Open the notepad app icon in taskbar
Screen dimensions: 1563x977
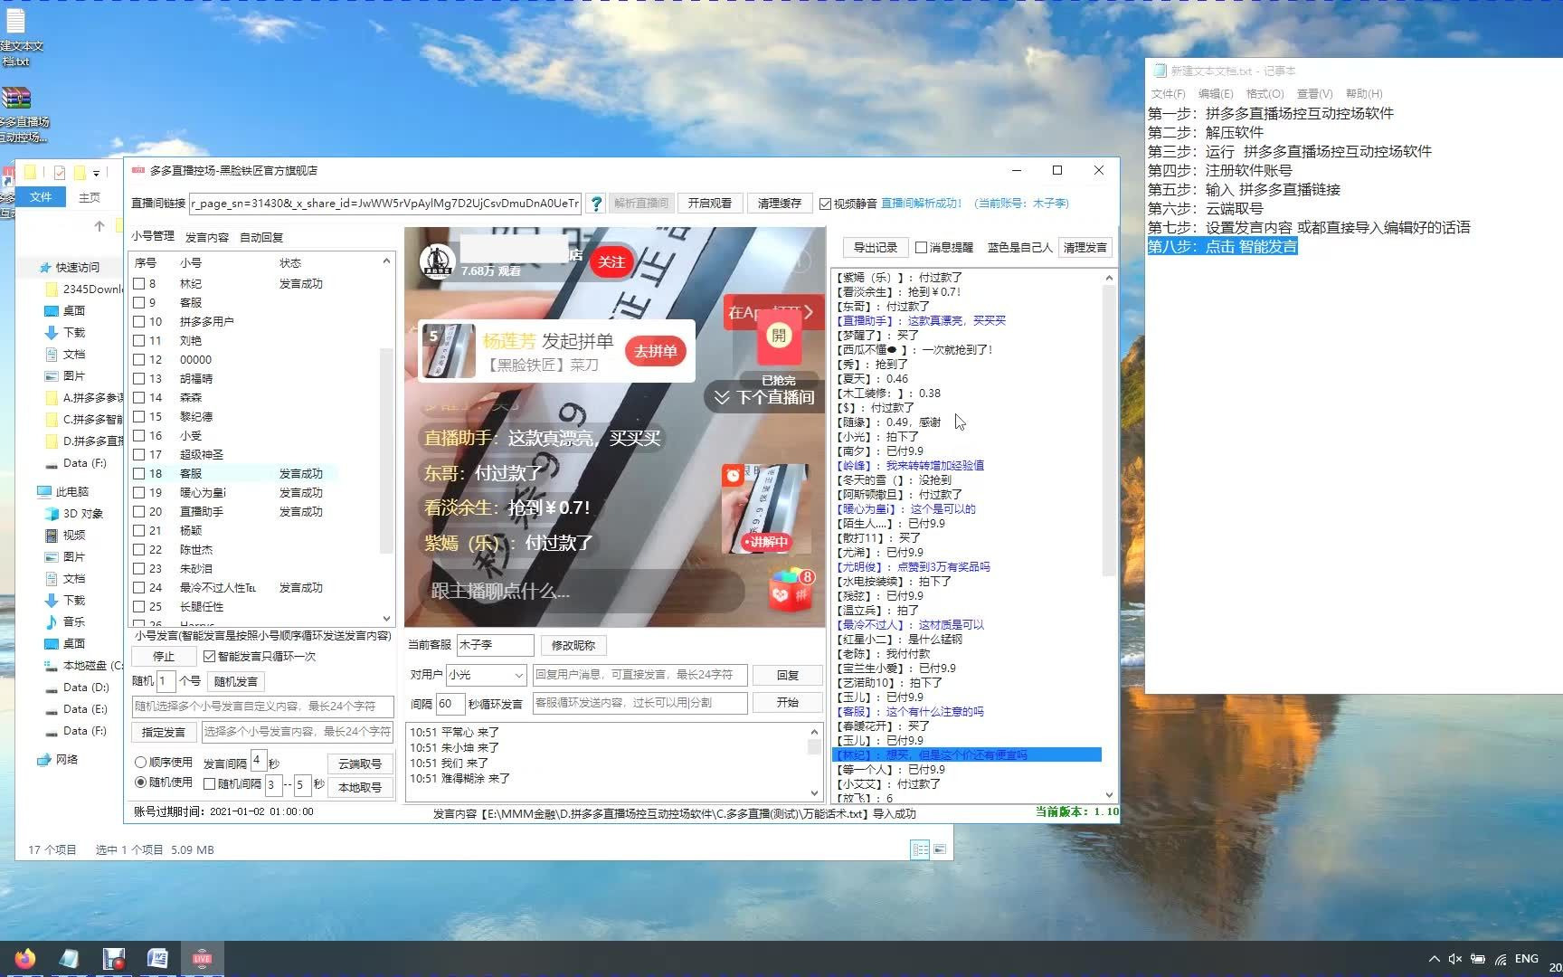click(x=69, y=959)
